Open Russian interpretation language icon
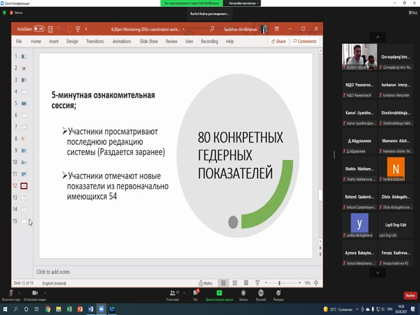The width and height of the screenshot is (420, 315). pyautogui.click(x=260, y=293)
